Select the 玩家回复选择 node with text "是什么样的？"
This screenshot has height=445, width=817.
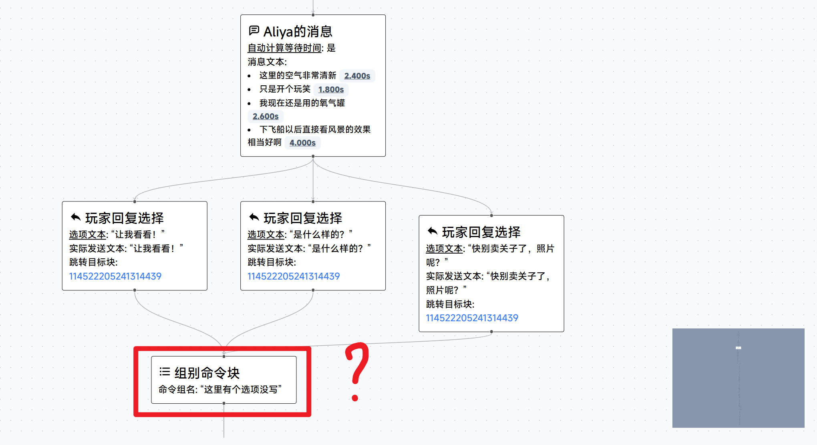click(312, 245)
